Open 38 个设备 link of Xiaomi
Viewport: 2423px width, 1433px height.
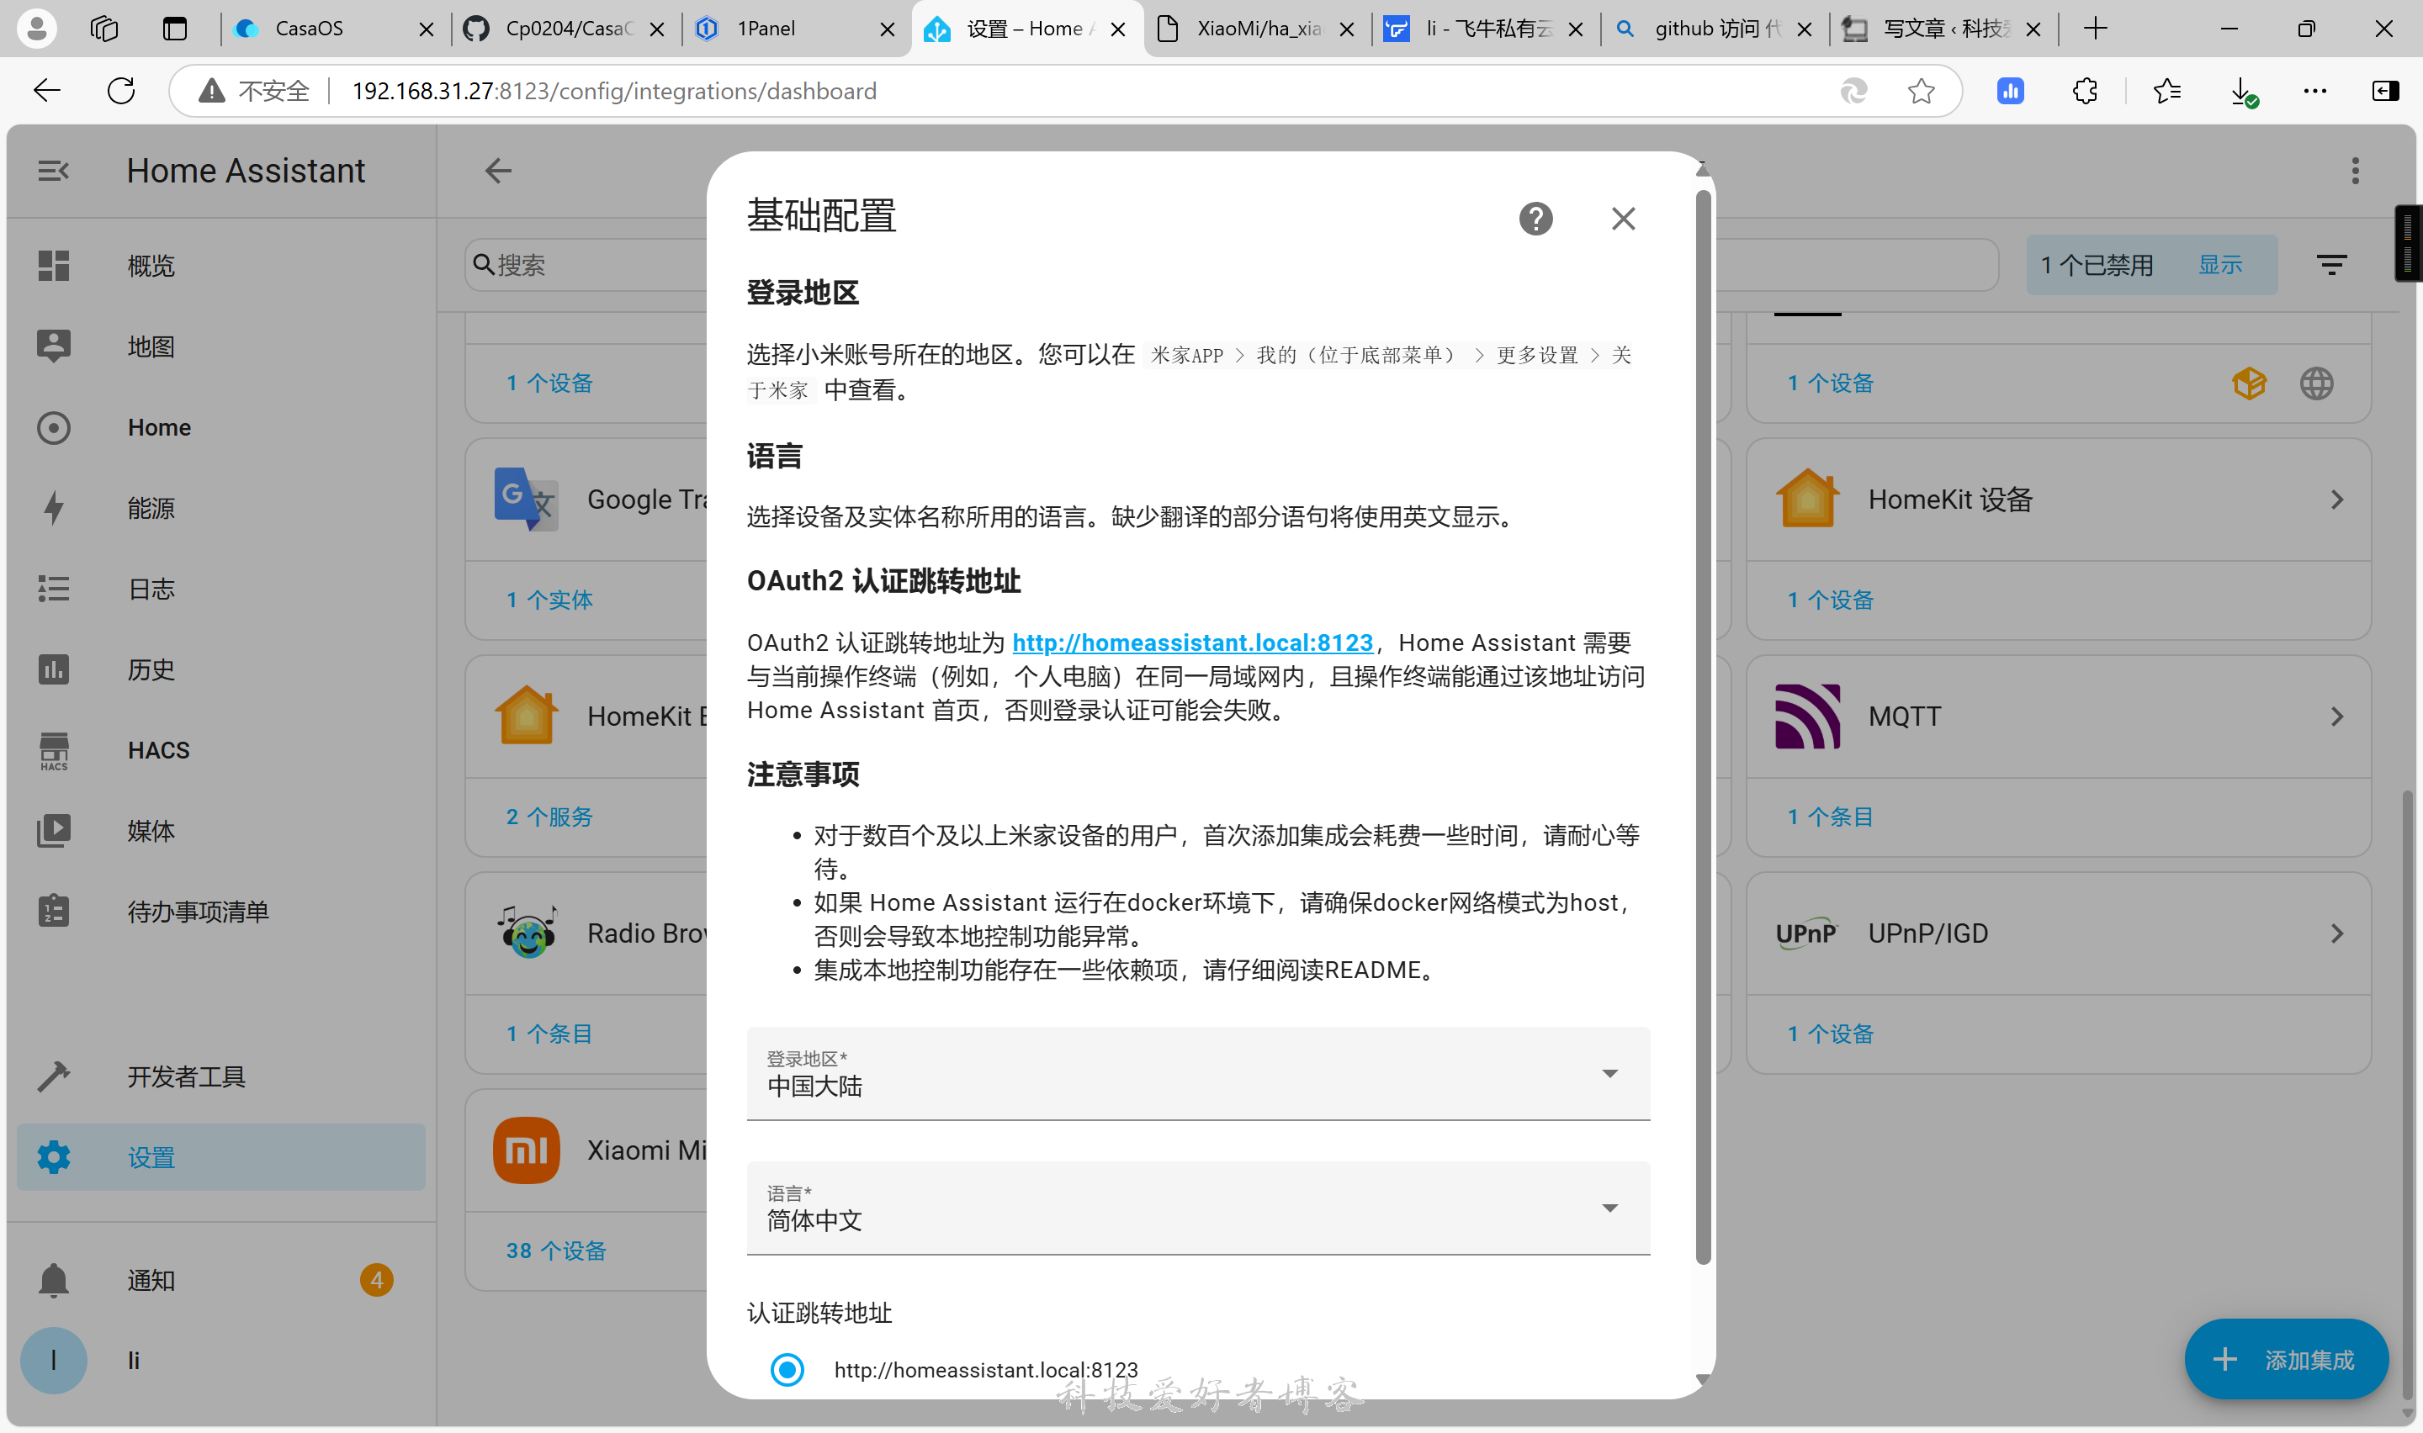[556, 1251]
